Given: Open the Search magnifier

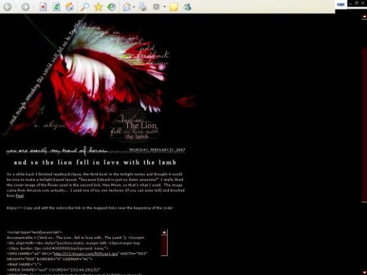Looking at the screenshot, I should tap(85, 7).
